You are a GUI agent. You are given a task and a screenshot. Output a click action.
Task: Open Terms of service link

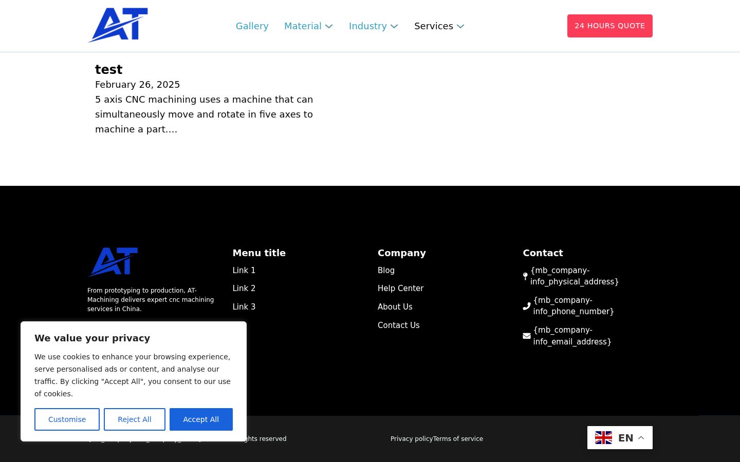(458, 439)
